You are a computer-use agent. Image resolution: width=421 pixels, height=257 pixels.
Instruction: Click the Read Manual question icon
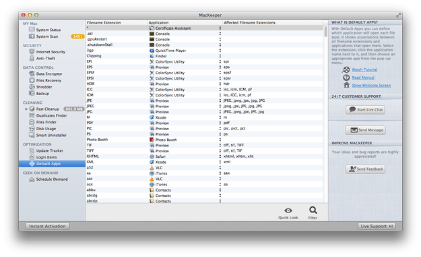(x=346, y=78)
